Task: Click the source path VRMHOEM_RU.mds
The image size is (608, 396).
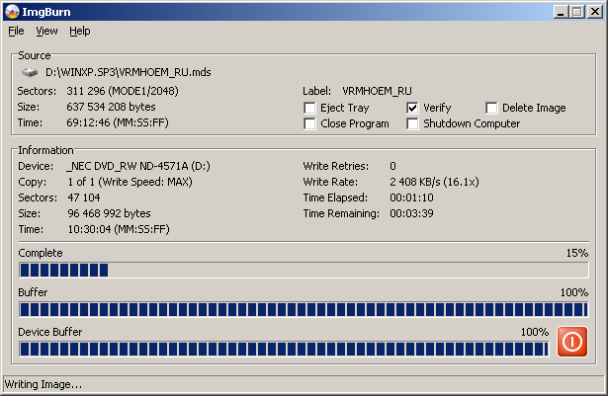Action: [x=128, y=72]
